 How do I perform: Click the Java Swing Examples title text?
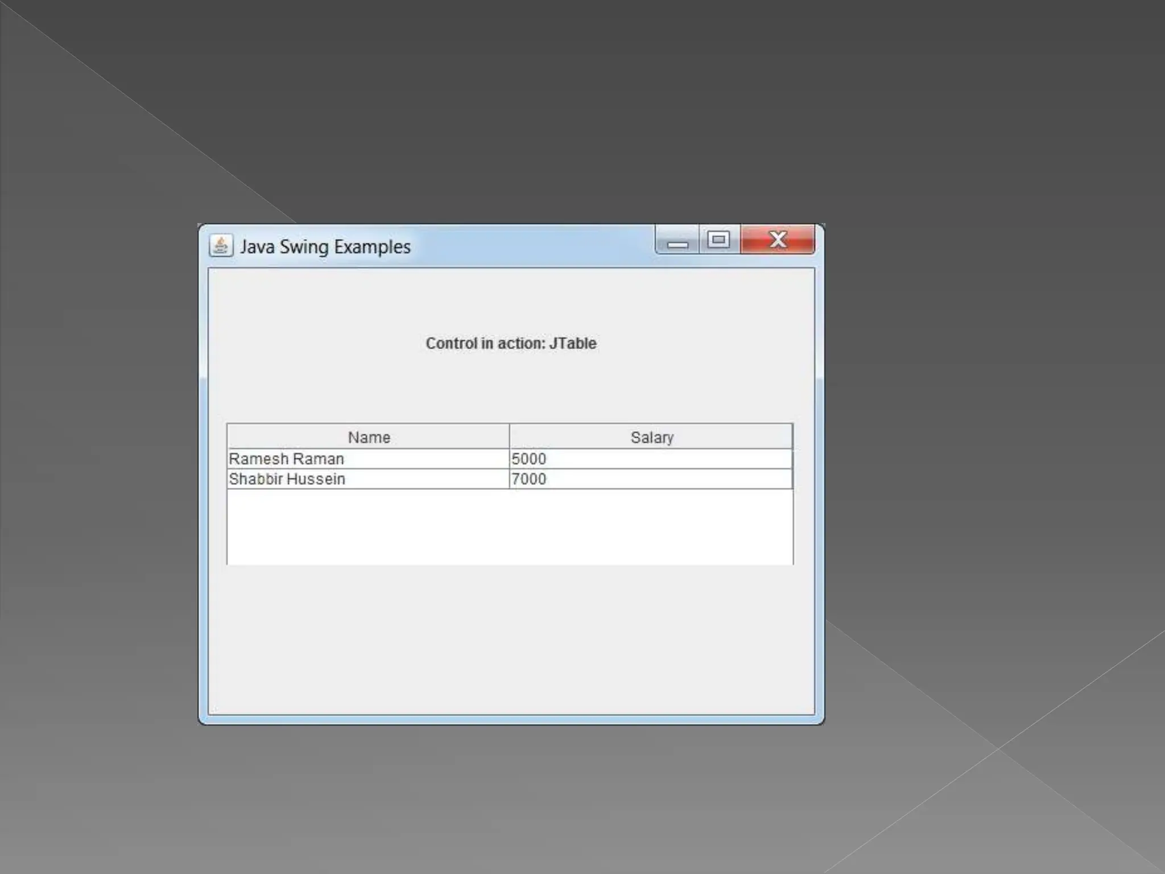325,247
